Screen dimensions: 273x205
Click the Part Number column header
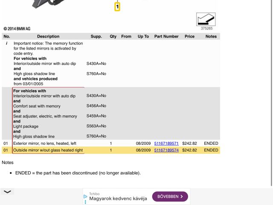point(166,36)
